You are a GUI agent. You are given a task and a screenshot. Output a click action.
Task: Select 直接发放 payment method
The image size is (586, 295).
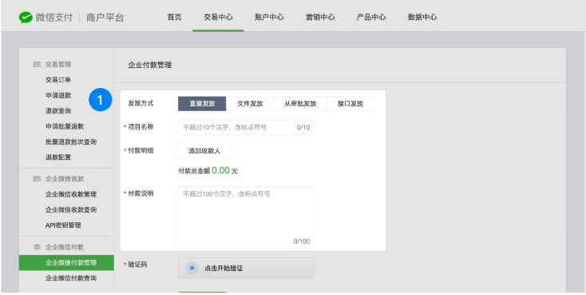coord(202,104)
